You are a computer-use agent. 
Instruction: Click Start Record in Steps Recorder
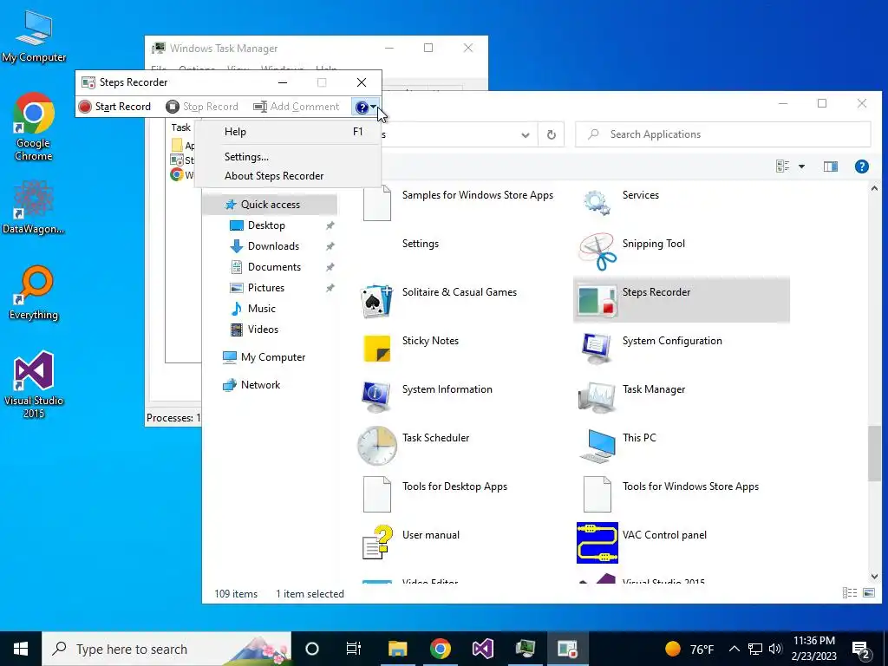[115, 107]
